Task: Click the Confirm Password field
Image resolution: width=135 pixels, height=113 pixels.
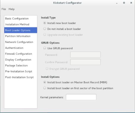Action: click(85, 62)
